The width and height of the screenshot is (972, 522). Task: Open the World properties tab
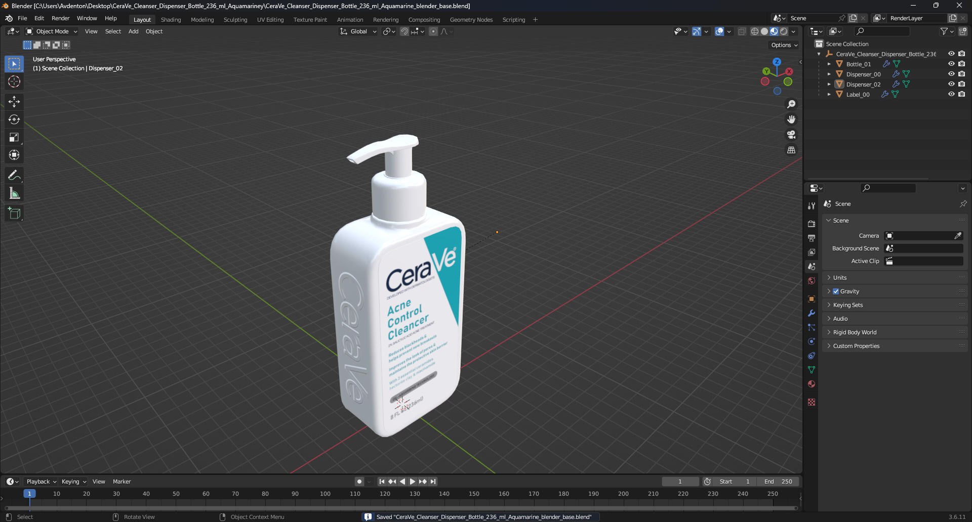(812, 281)
